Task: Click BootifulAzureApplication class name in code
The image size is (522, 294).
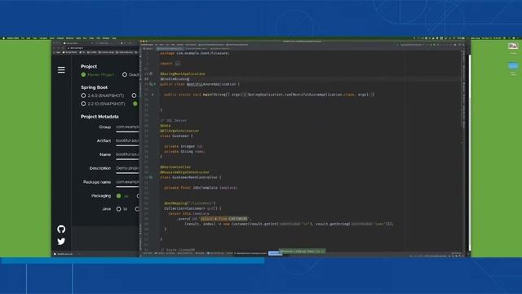Action: pyautogui.click(x=211, y=84)
